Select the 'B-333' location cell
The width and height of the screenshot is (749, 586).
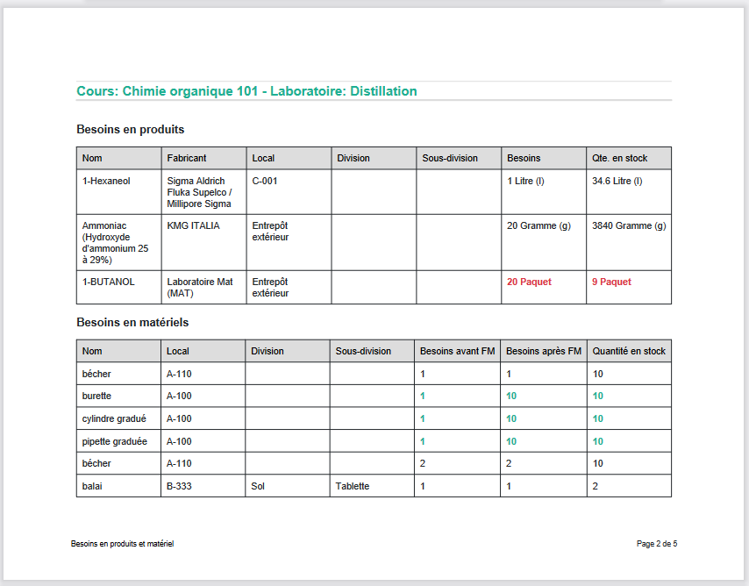point(180,486)
